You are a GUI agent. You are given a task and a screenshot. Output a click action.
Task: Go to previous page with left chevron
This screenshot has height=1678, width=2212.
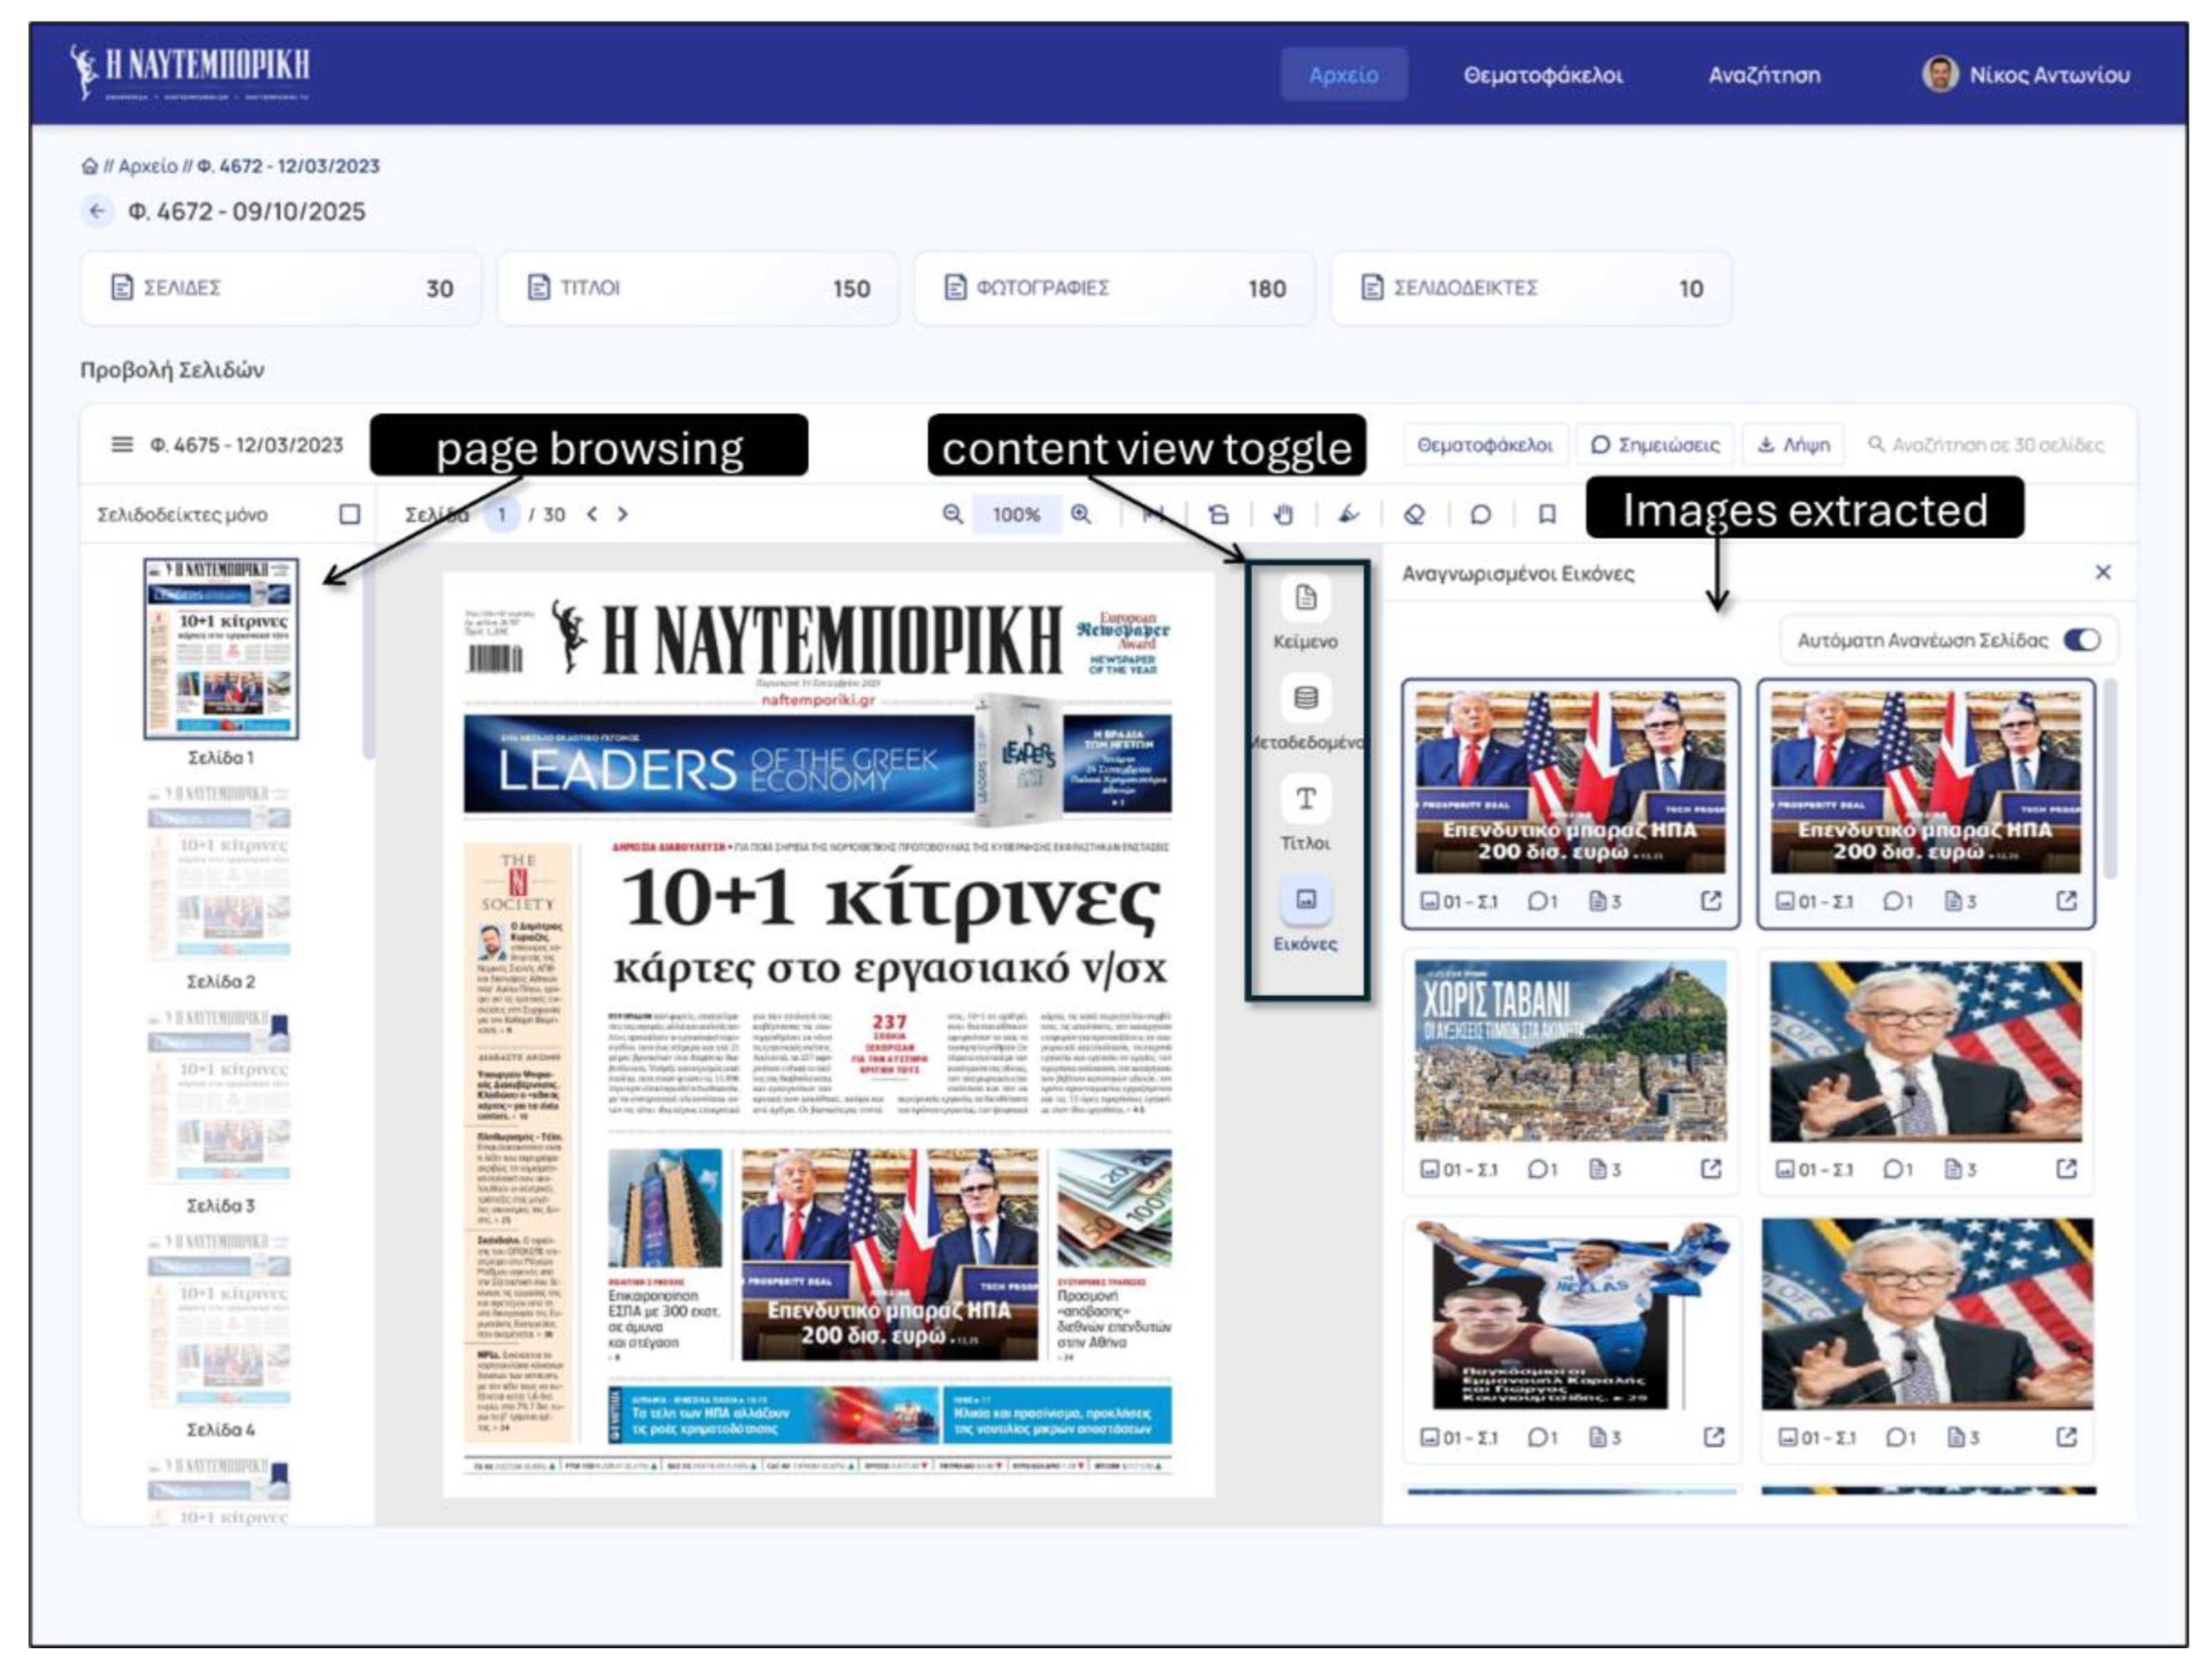[592, 514]
